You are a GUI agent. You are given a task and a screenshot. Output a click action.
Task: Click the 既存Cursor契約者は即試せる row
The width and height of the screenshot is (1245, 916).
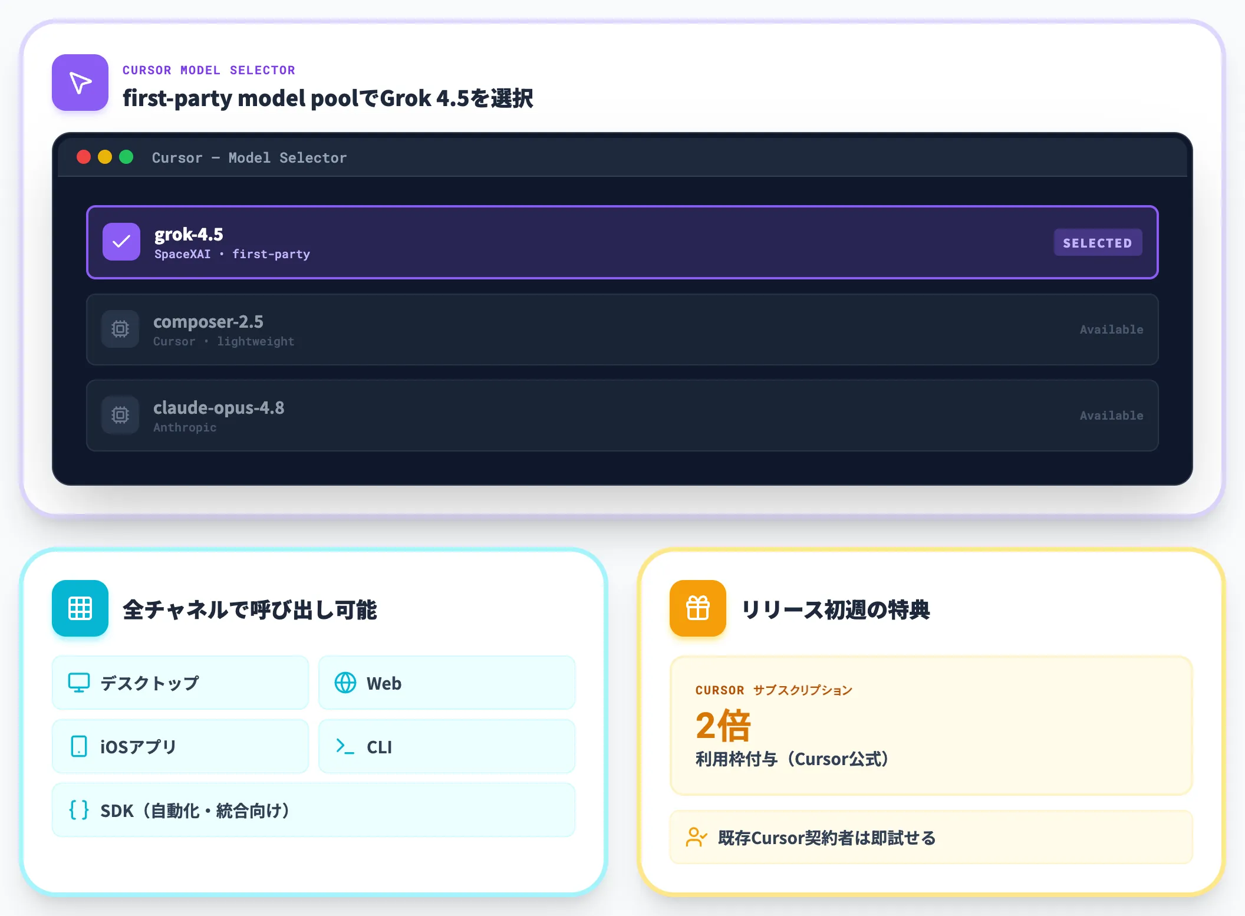[x=931, y=837]
